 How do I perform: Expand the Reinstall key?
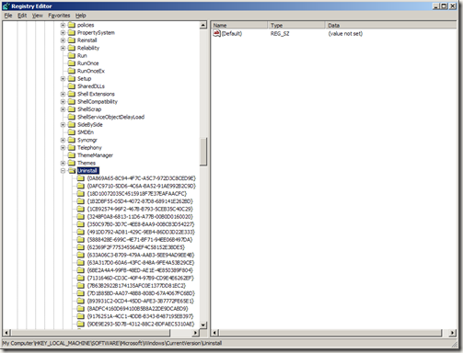click(63, 40)
